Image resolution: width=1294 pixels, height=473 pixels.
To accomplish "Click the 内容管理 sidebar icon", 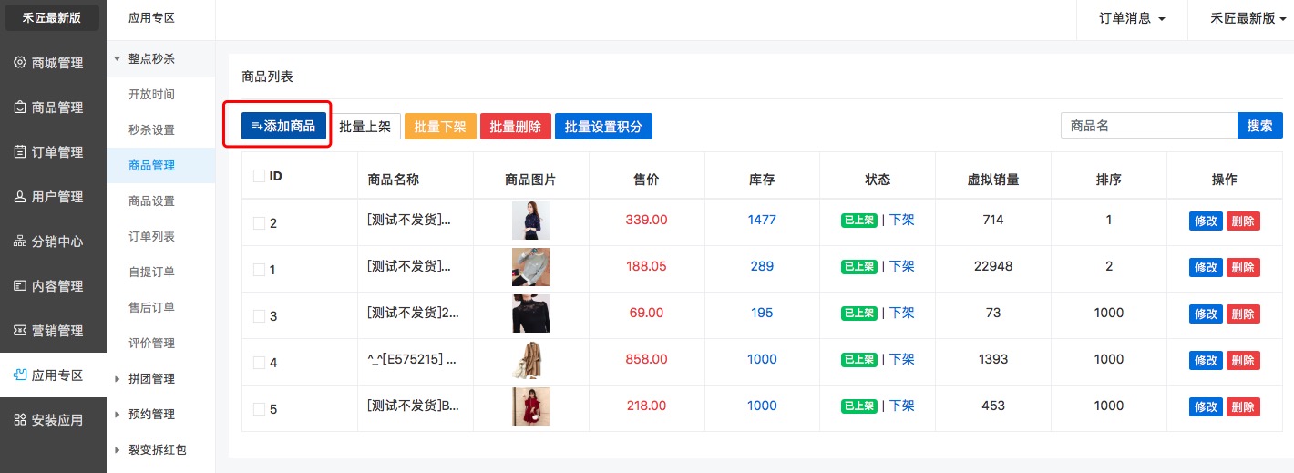I will (x=20, y=286).
